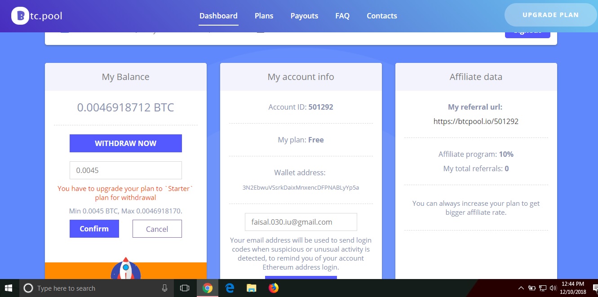The width and height of the screenshot is (598, 297).
Task: Open the FAQ page
Action: (342, 16)
